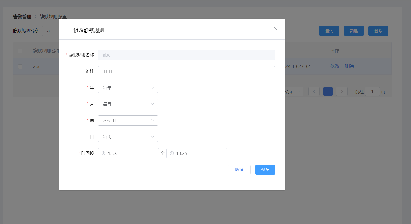
Task: Click the 修改静默规则 dialog title
Action: 89,30
